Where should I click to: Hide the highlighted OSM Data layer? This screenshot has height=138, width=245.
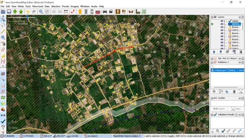pyautogui.click(x=222, y=24)
